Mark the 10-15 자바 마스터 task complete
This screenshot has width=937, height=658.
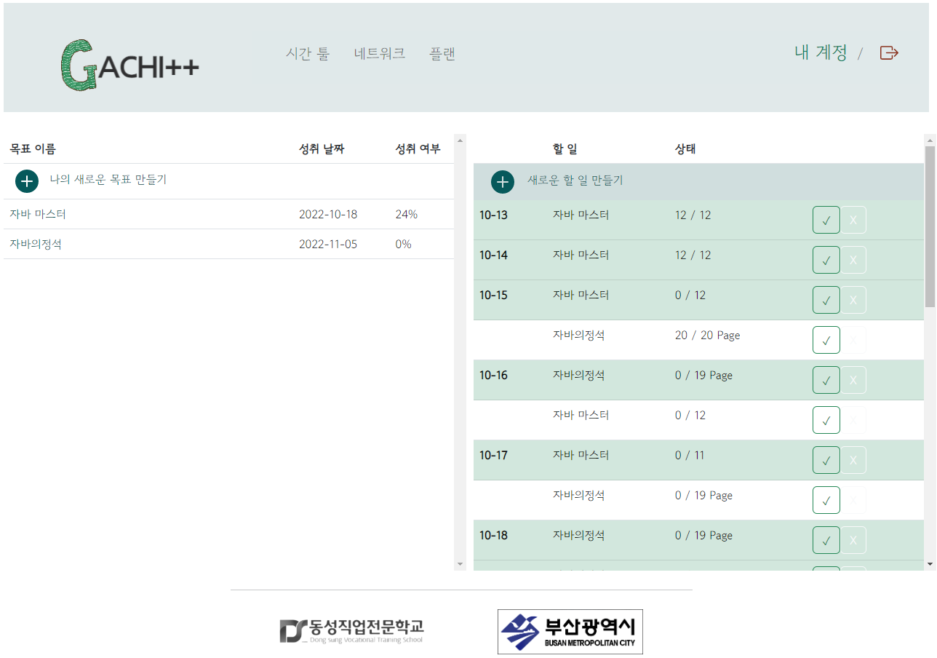click(826, 300)
